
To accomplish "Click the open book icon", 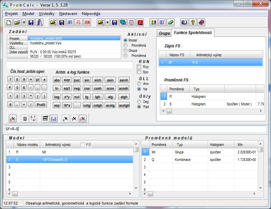I will (x=184, y=23).
